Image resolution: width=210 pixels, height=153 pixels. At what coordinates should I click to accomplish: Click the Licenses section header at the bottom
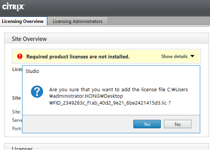(22, 148)
